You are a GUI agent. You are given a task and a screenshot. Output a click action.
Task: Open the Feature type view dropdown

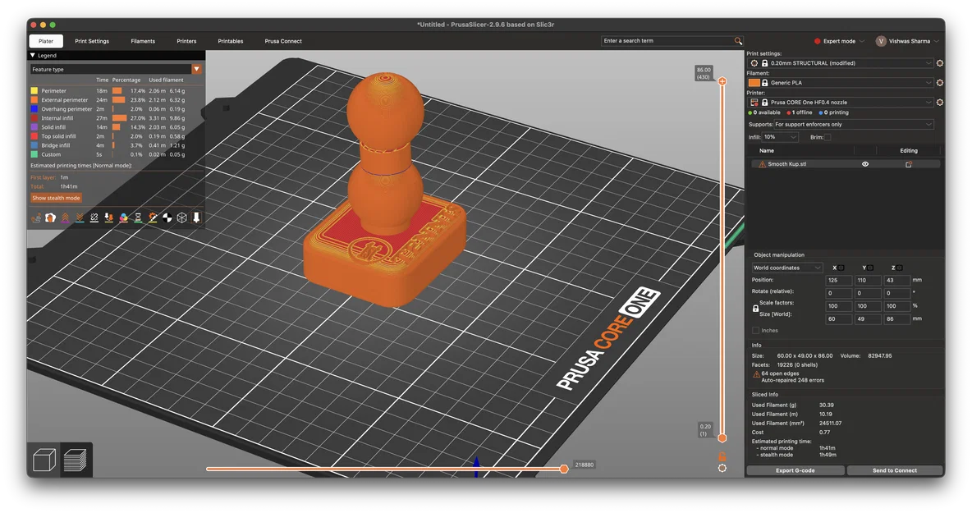(x=196, y=70)
